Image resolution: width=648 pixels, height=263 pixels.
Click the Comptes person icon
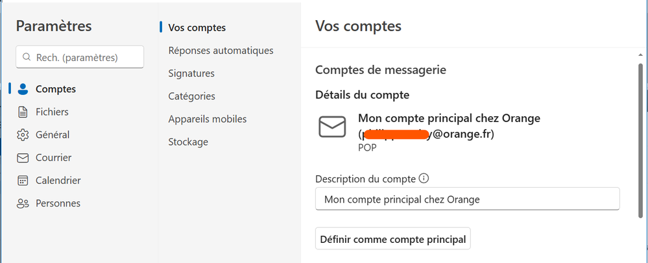(x=23, y=89)
